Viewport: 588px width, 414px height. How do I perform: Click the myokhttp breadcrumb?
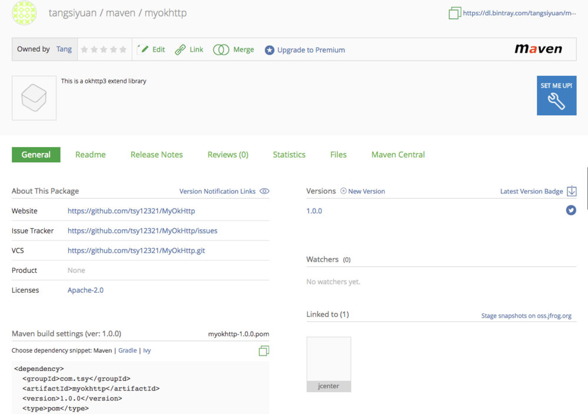tap(165, 13)
